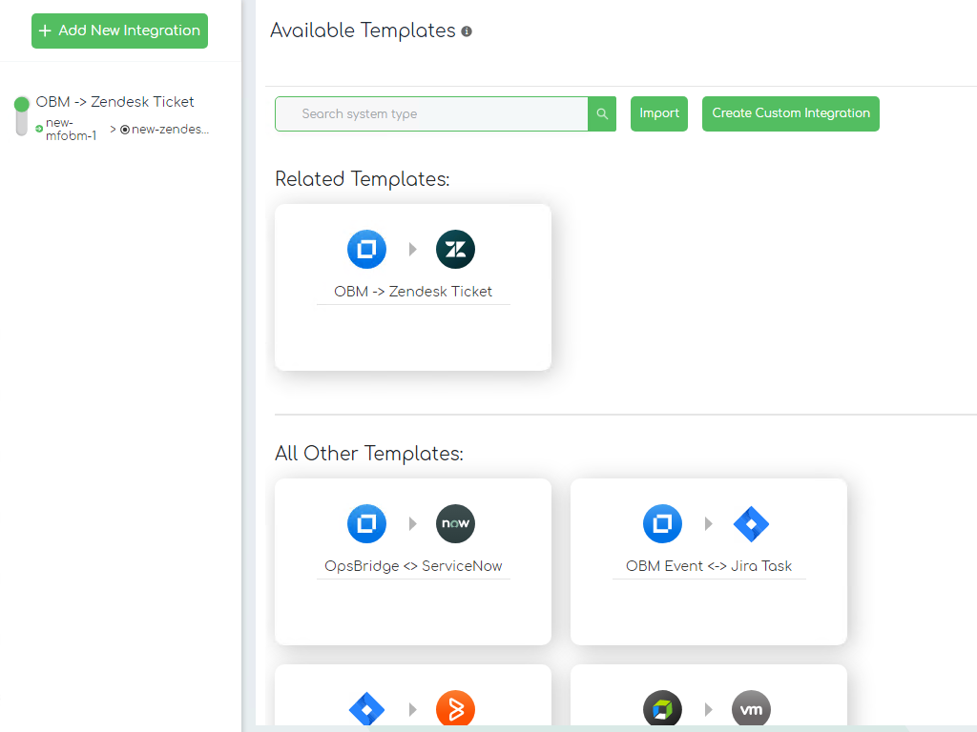Click the magnifier search button
The image size is (977, 732).
[602, 114]
